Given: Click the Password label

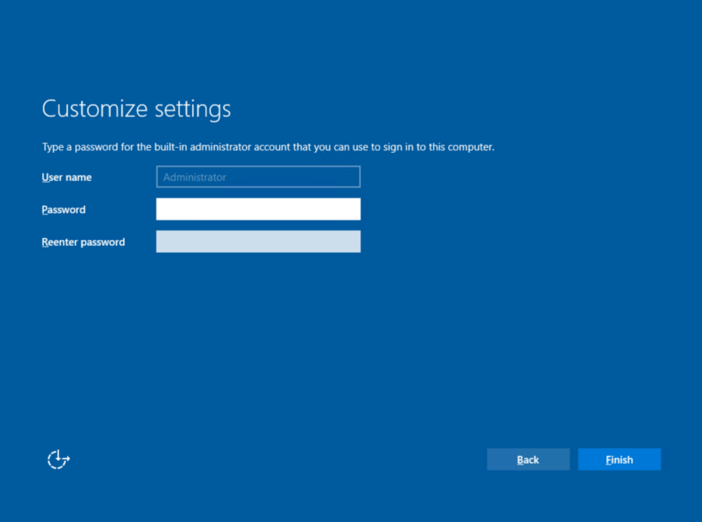Looking at the screenshot, I should click(63, 209).
